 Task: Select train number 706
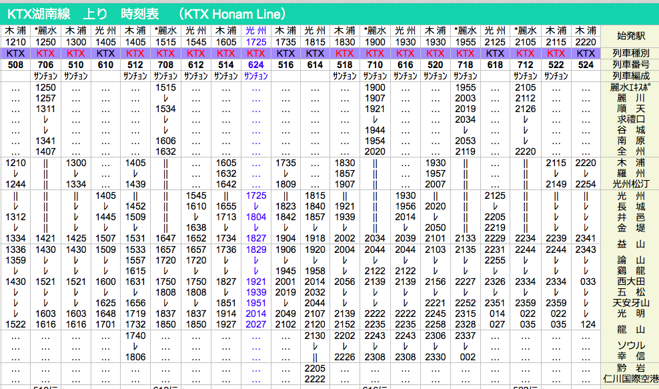[45, 65]
